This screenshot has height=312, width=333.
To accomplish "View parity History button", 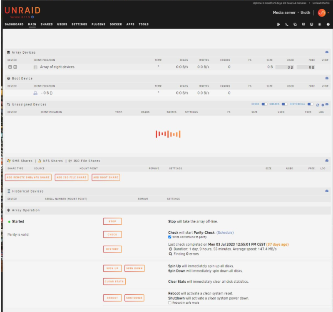I will point(112,249).
